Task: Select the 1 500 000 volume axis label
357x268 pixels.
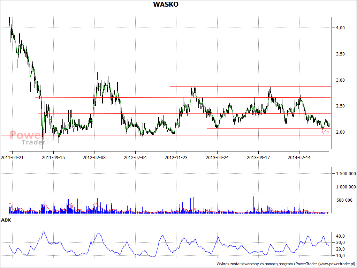Action: (x=346, y=174)
